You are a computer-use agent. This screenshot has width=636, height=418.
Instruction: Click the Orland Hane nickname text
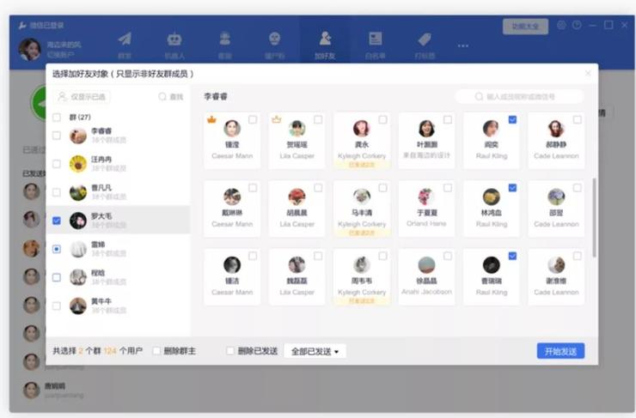point(426,223)
